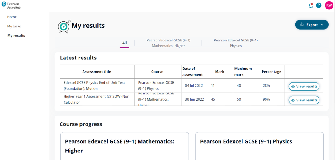The image size is (335, 160).
Task: Click the share icon on Export button
Action: pos(302,25)
